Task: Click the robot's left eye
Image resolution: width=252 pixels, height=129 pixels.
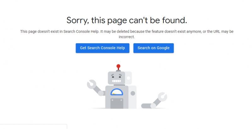Action: pyautogui.click(x=113, y=77)
